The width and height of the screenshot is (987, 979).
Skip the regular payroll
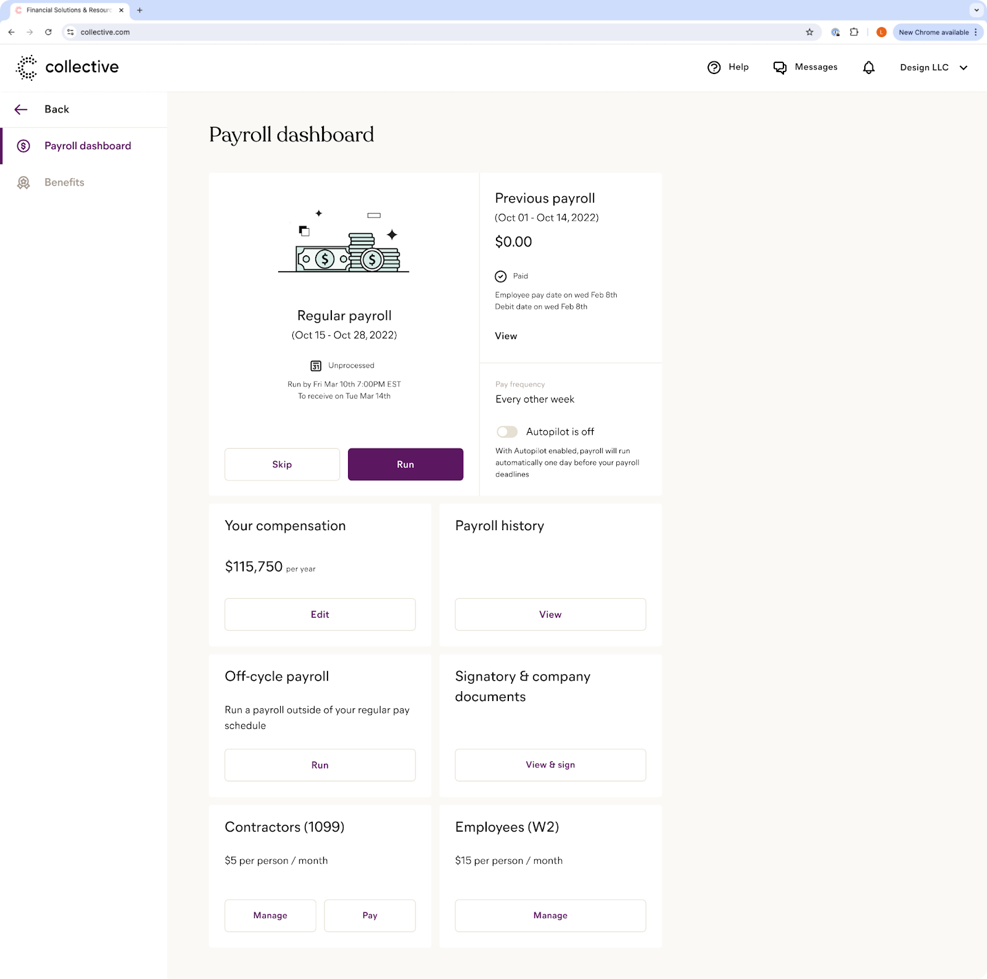(282, 464)
